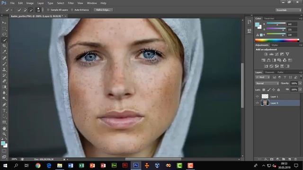This screenshot has width=303, height=170.
Task: Open the brush picker dropdown
Action: (x=42, y=10)
